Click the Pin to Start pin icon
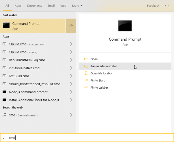174x142 pixels. [86, 80]
